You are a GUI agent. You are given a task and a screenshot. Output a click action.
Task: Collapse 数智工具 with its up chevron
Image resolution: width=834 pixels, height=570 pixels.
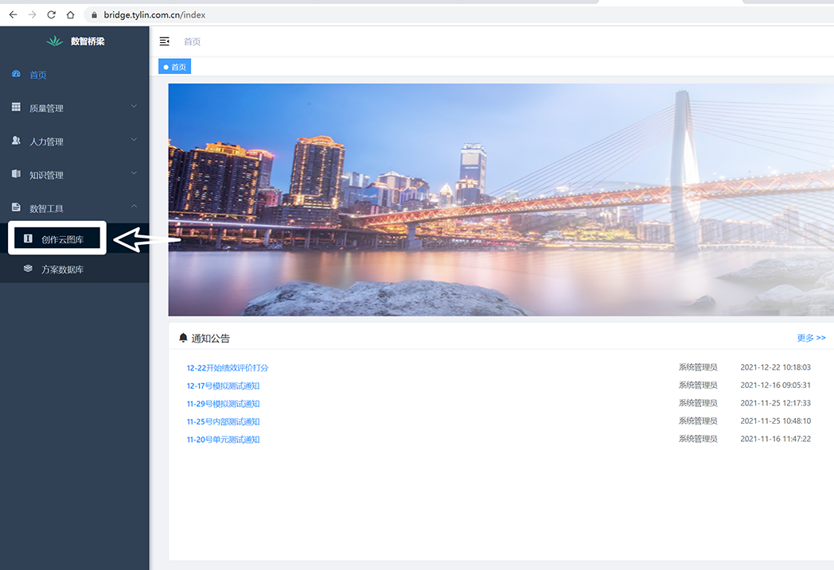134,206
